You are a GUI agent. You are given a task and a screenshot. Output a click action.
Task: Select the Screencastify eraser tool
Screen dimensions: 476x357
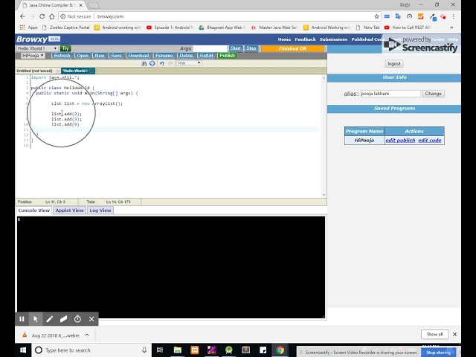(x=63, y=319)
